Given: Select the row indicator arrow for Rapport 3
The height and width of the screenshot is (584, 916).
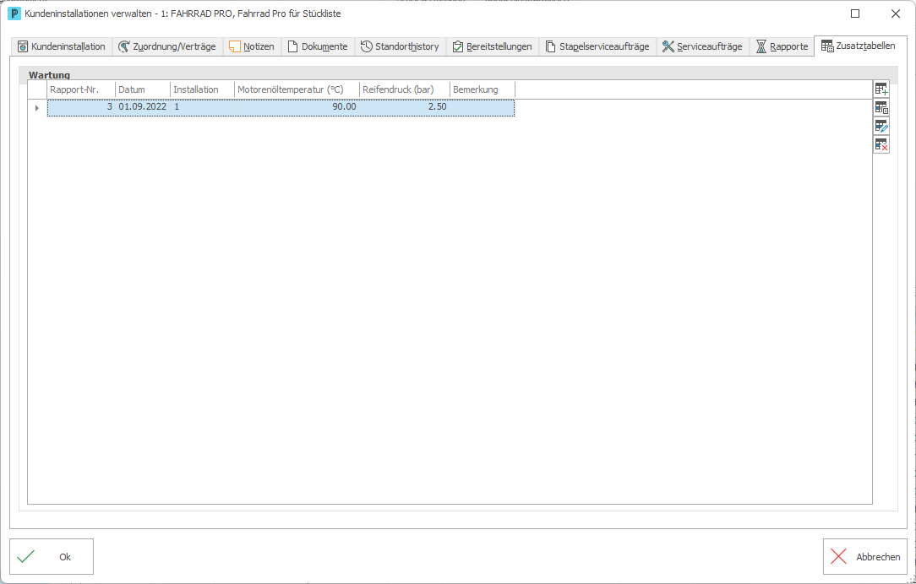Looking at the screenshot, I should pos(37,108).
